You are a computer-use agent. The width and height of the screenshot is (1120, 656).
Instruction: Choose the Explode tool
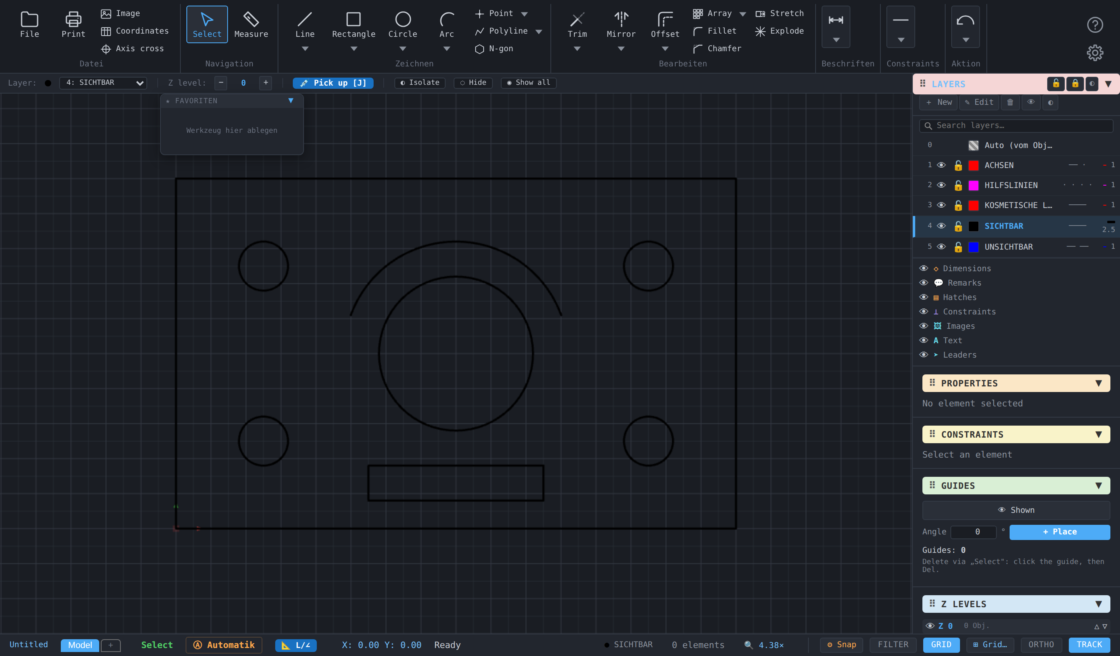[x=780, y=31]
